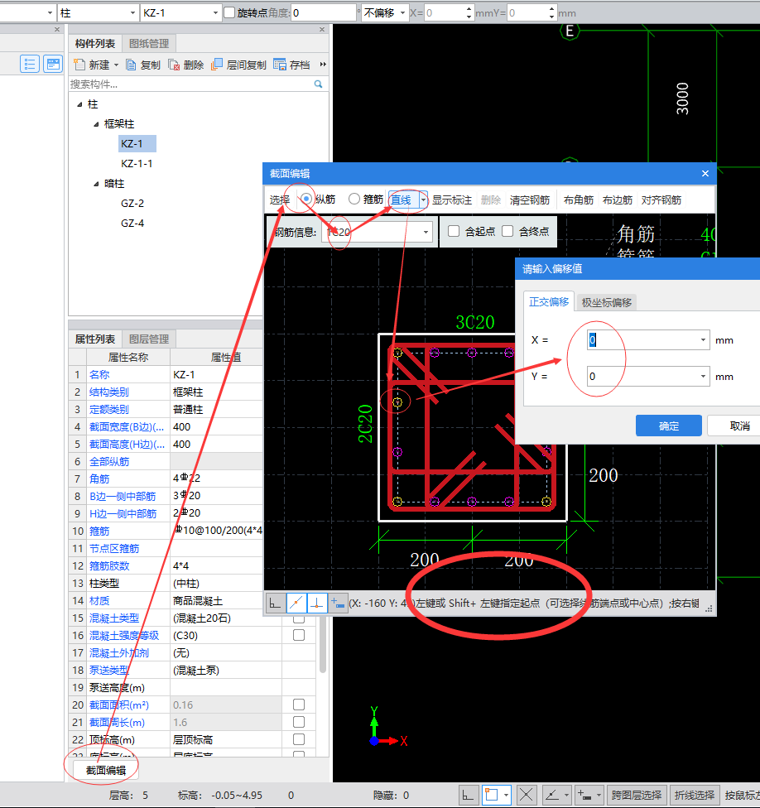Click the 层间复制 inter-floor copy icon
This screenshot has width=760, height=808.
click(x=217, y=65)
